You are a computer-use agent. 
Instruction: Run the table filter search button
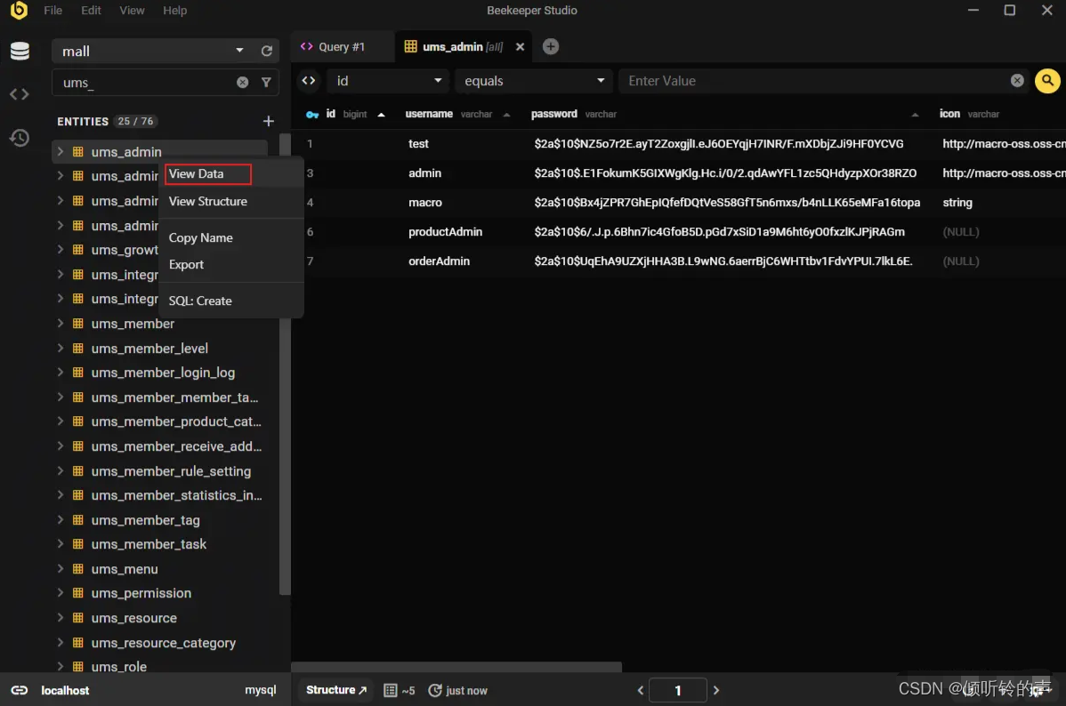1047,81
